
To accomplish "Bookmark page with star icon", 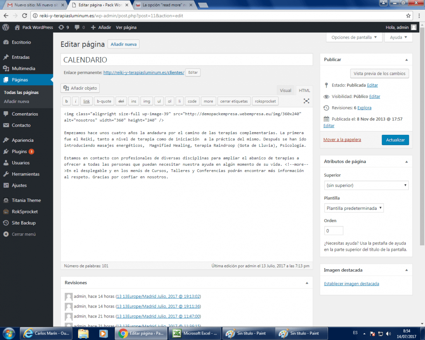I will (408, 16).
